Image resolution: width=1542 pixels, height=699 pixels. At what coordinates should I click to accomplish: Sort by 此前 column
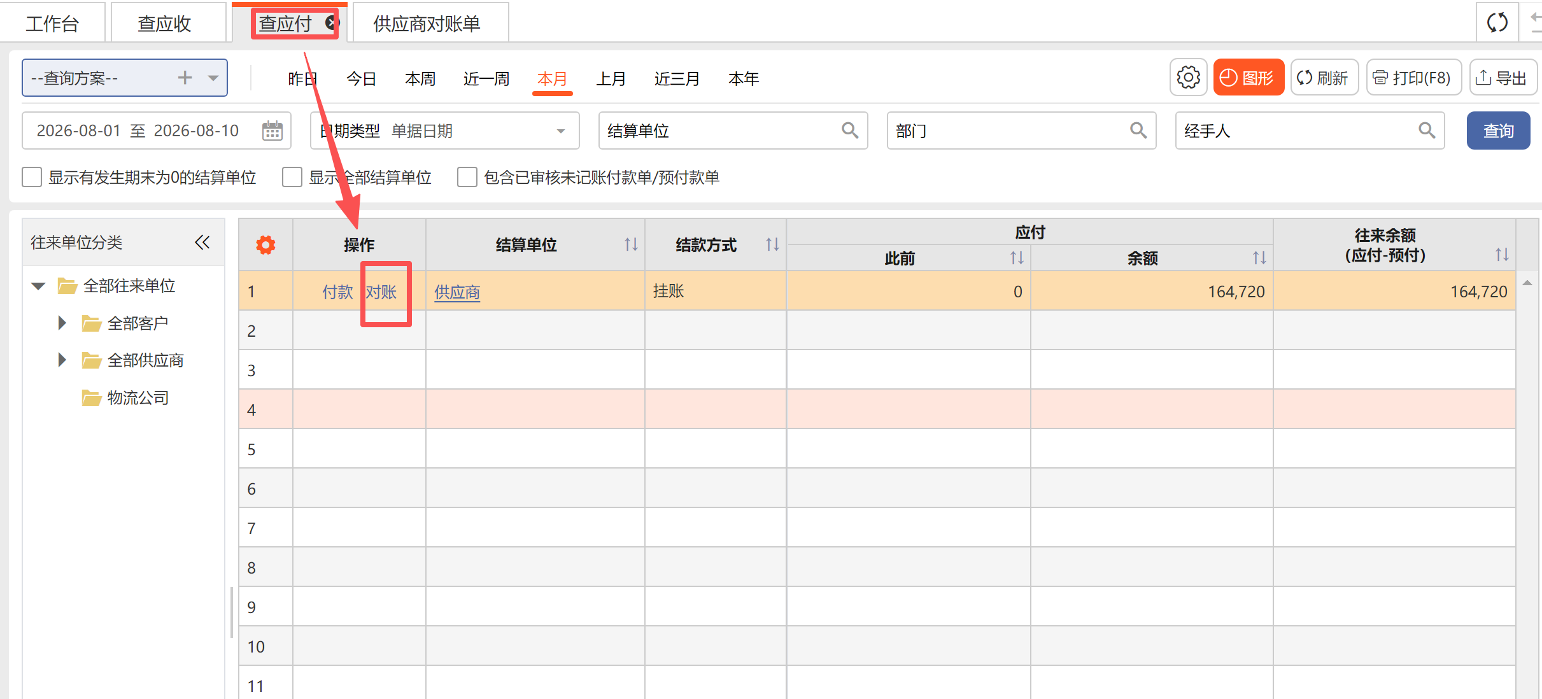point(1017,258)
